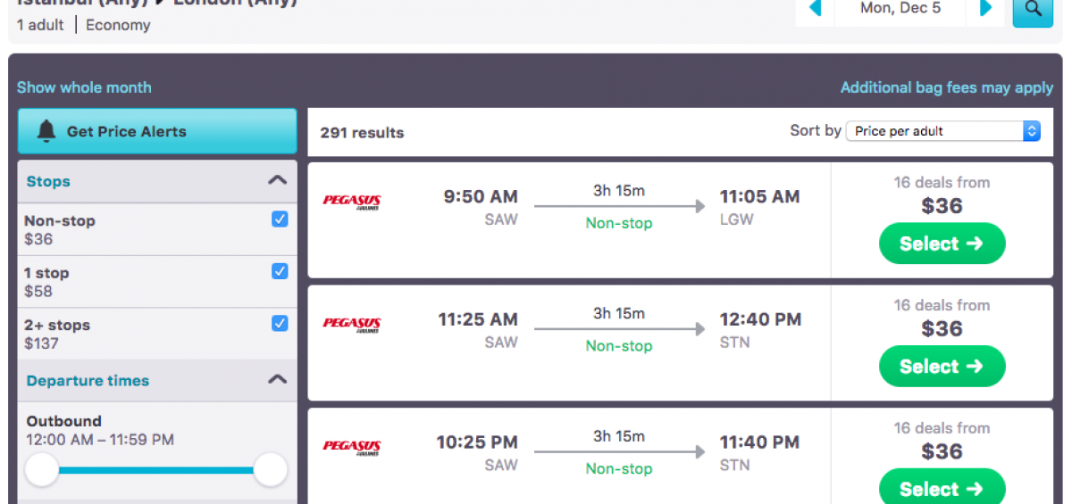Click the left outbound time slider handle
This screenshot has width=1072, height=504.
coord(41,469)
